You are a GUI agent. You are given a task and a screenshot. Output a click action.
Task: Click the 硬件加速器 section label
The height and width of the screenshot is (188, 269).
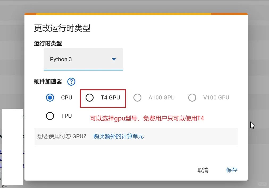[48, 82]
